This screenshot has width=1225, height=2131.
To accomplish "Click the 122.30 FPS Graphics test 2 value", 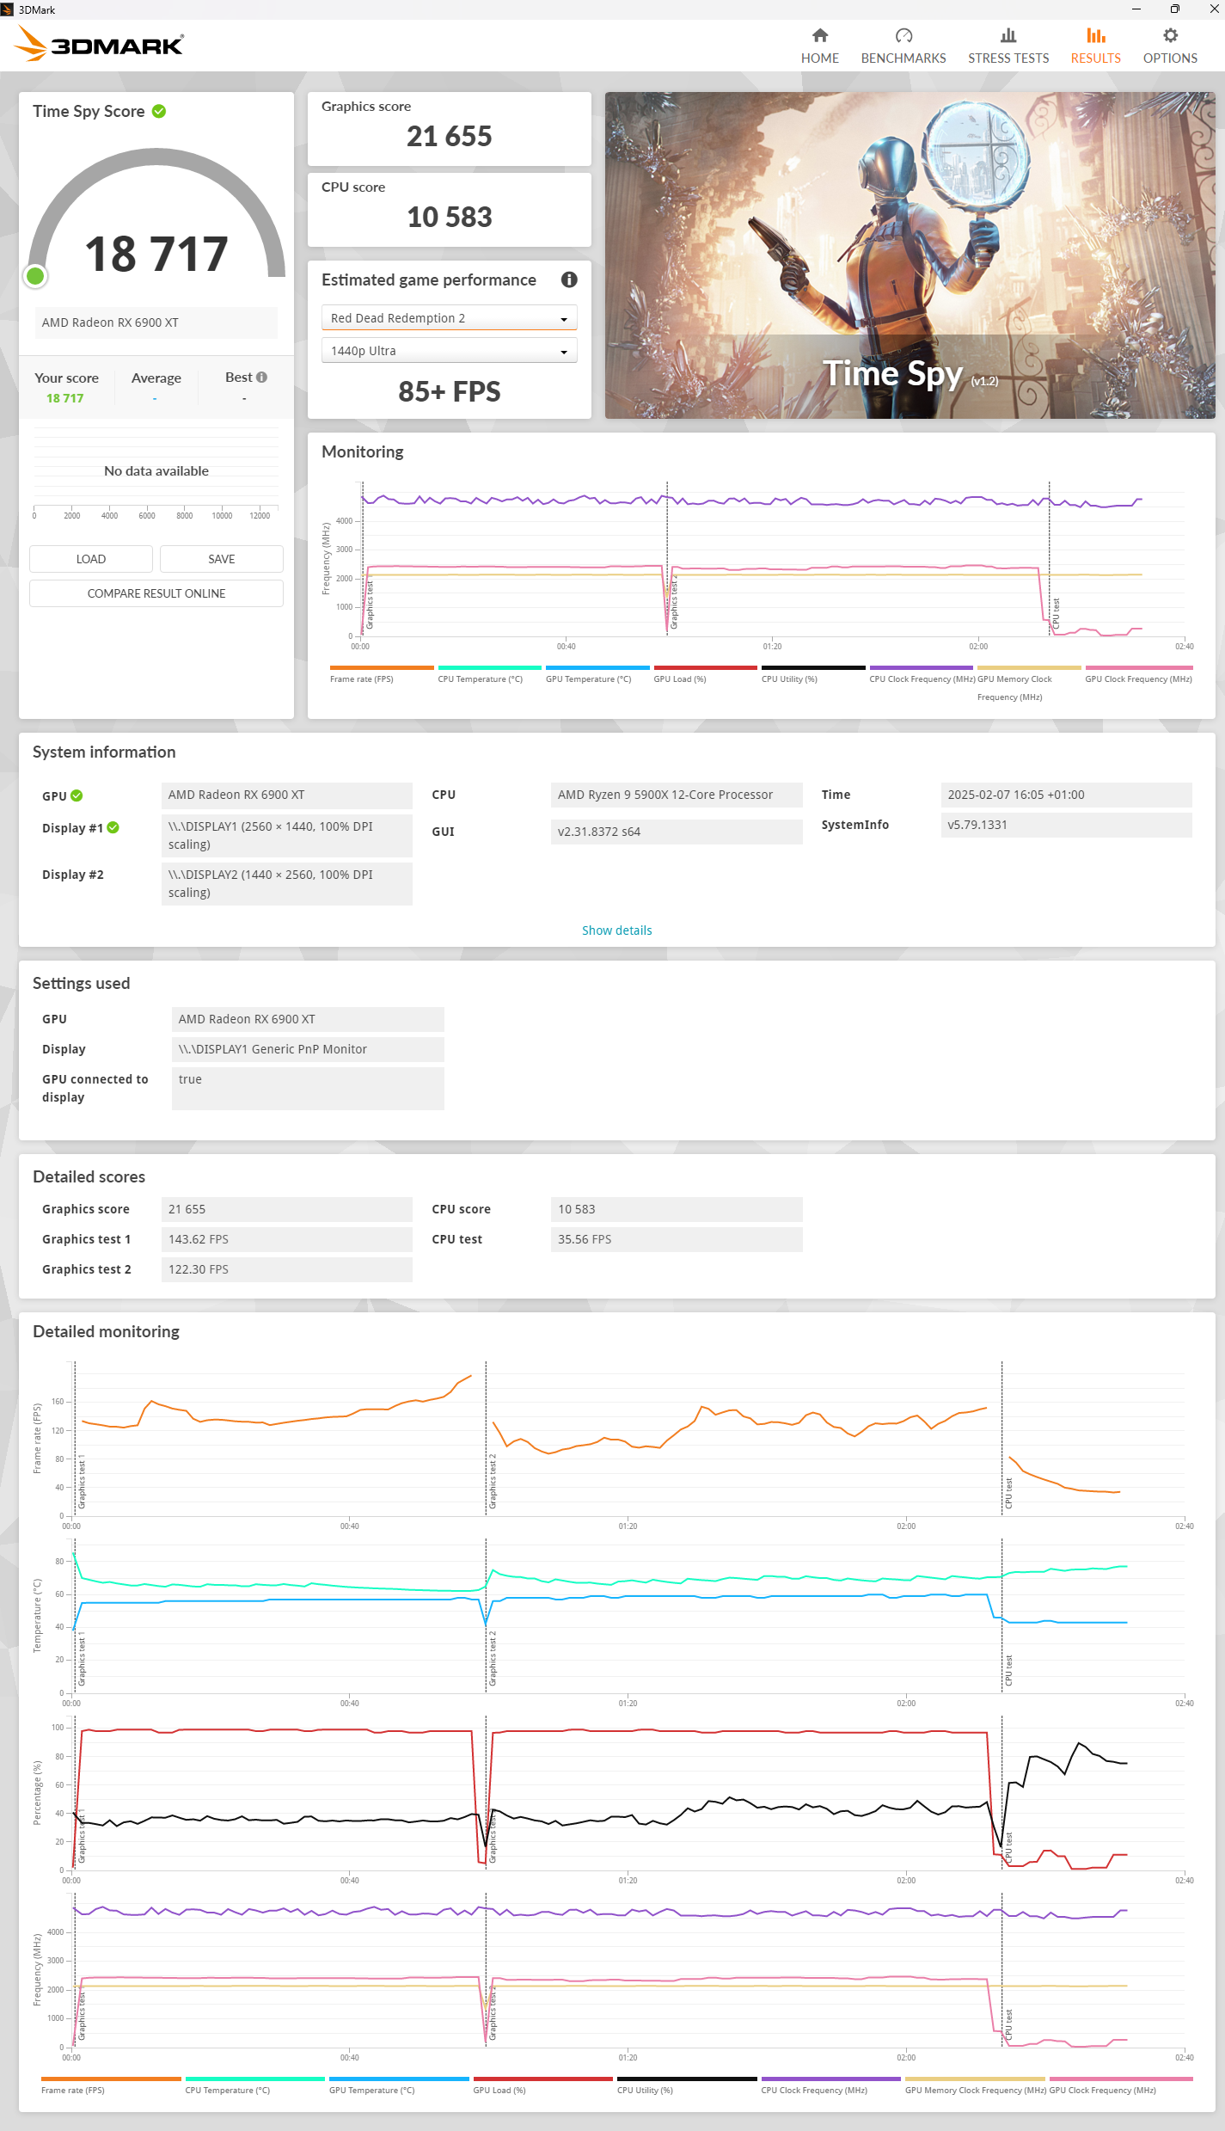I will (287, 1269).
